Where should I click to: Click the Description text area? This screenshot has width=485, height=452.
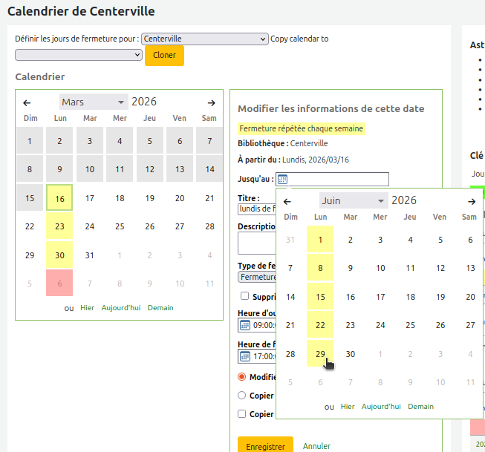257,243
